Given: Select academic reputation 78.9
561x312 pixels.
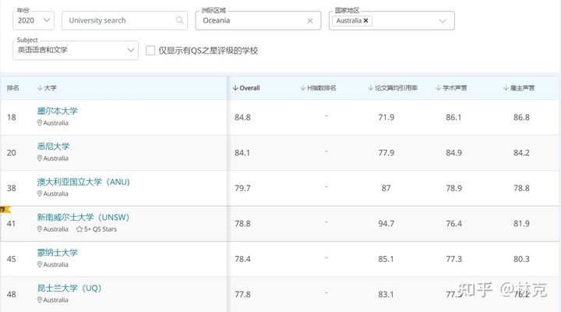Looking at the screenshot, I should point(453,189).
